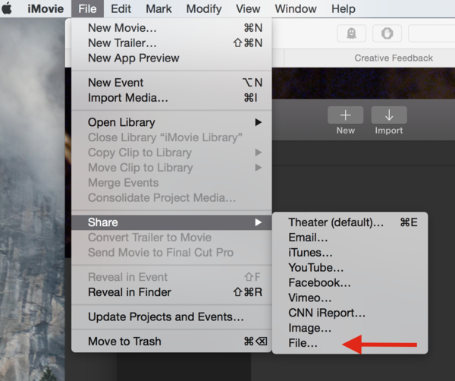Share via Email… option
Viewport: 455px width, 381px height.
[350, 238]
